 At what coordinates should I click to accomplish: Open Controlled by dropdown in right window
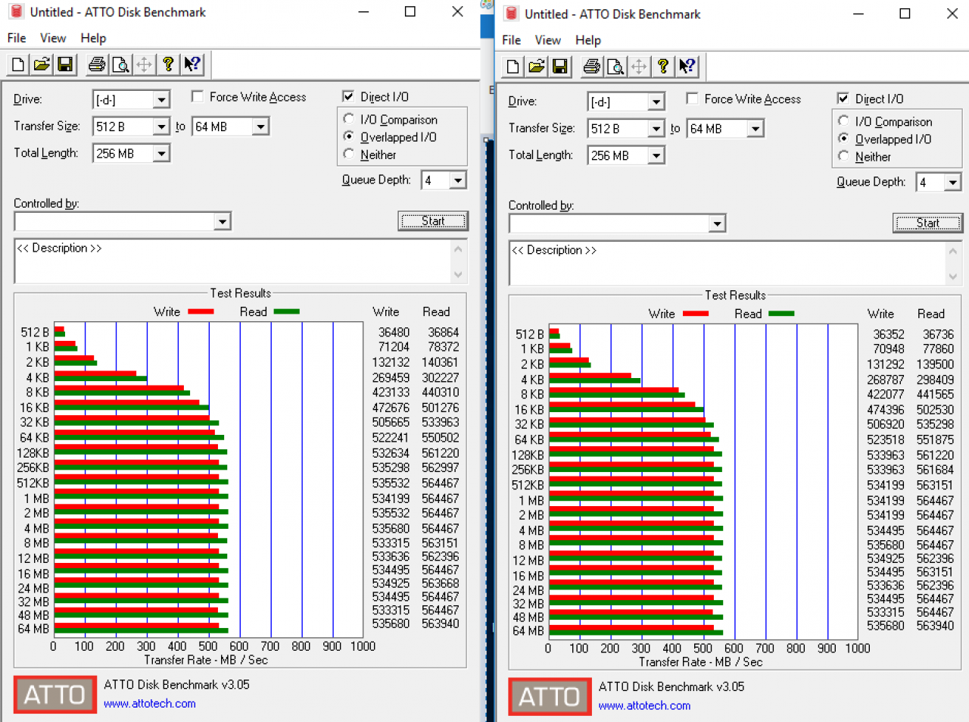717,223
